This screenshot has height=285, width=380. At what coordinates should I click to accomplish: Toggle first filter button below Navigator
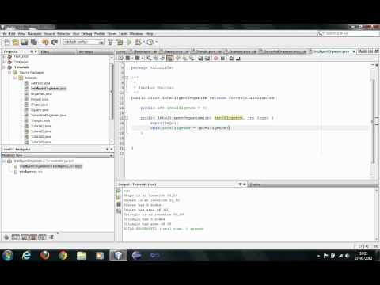click(x=6, y=237)
